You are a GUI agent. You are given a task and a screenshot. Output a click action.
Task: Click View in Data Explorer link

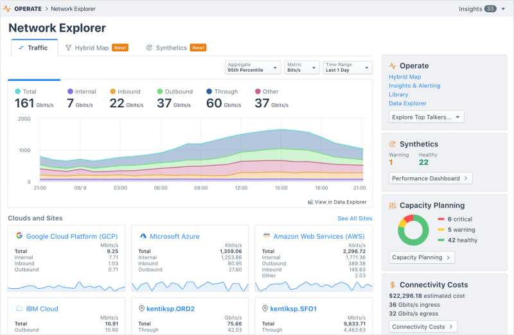point(341,202)
